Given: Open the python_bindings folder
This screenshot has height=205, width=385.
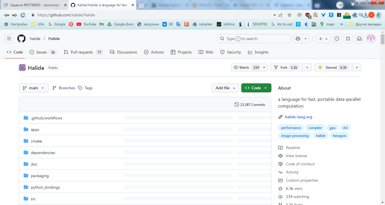Looking at the screenshot, I should tap(45, 187).
